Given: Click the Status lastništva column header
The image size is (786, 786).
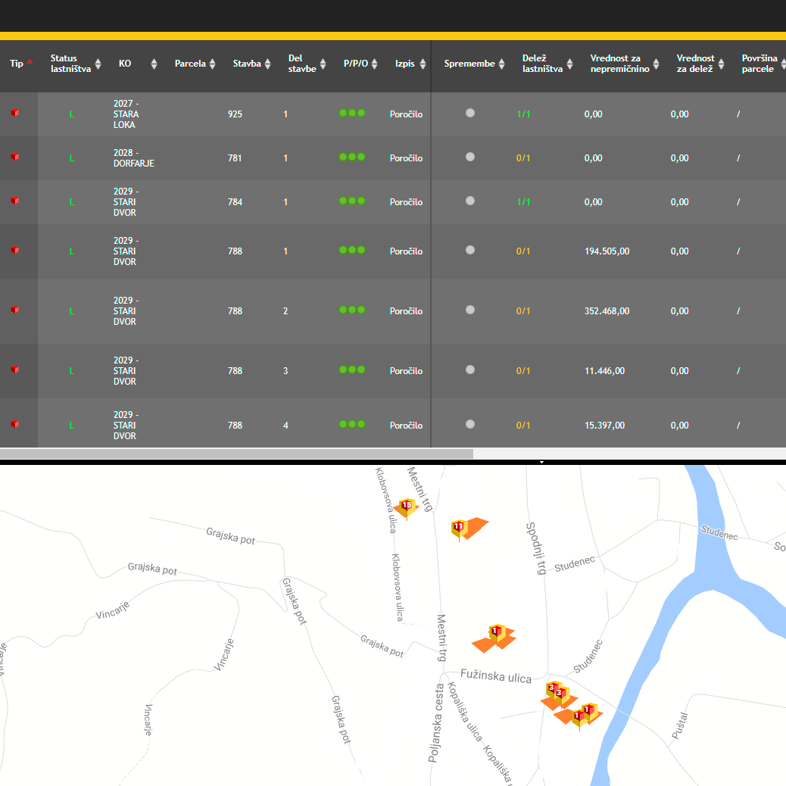Looking at the screenshot, I should pyautogui.click(x=71, y=64).
